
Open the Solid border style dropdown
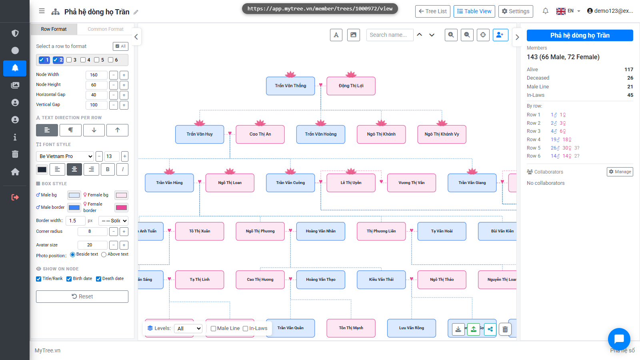coord(114,220)
